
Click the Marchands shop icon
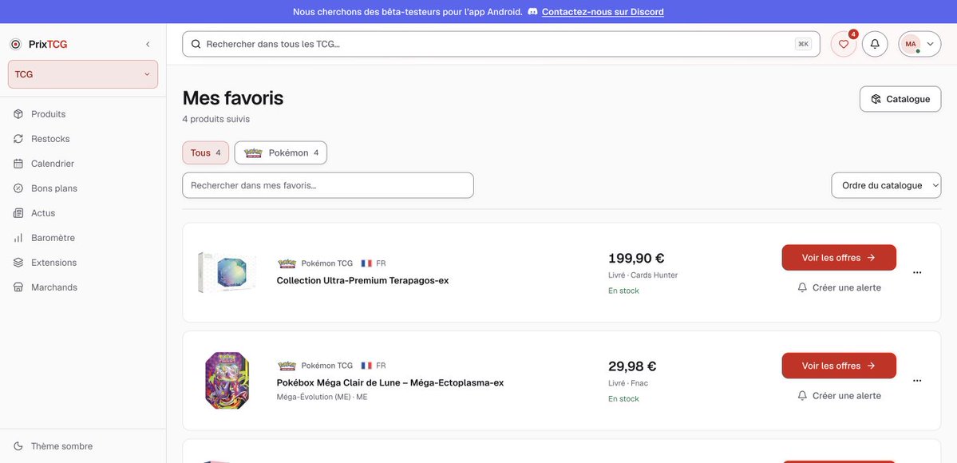[18, 287]
